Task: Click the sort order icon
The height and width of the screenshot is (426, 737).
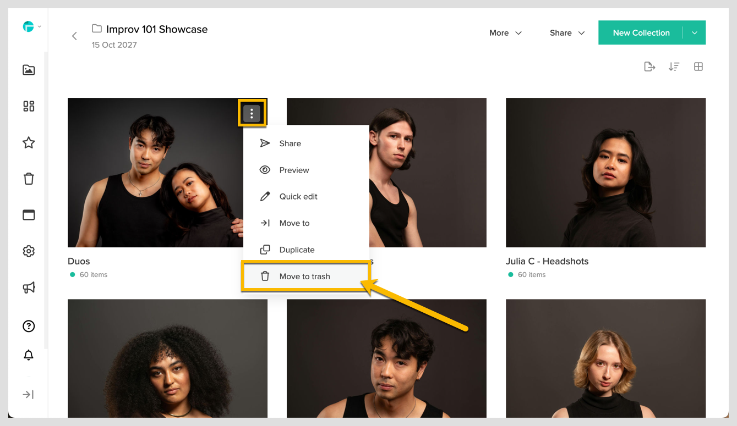Action: tap(674, 67)
